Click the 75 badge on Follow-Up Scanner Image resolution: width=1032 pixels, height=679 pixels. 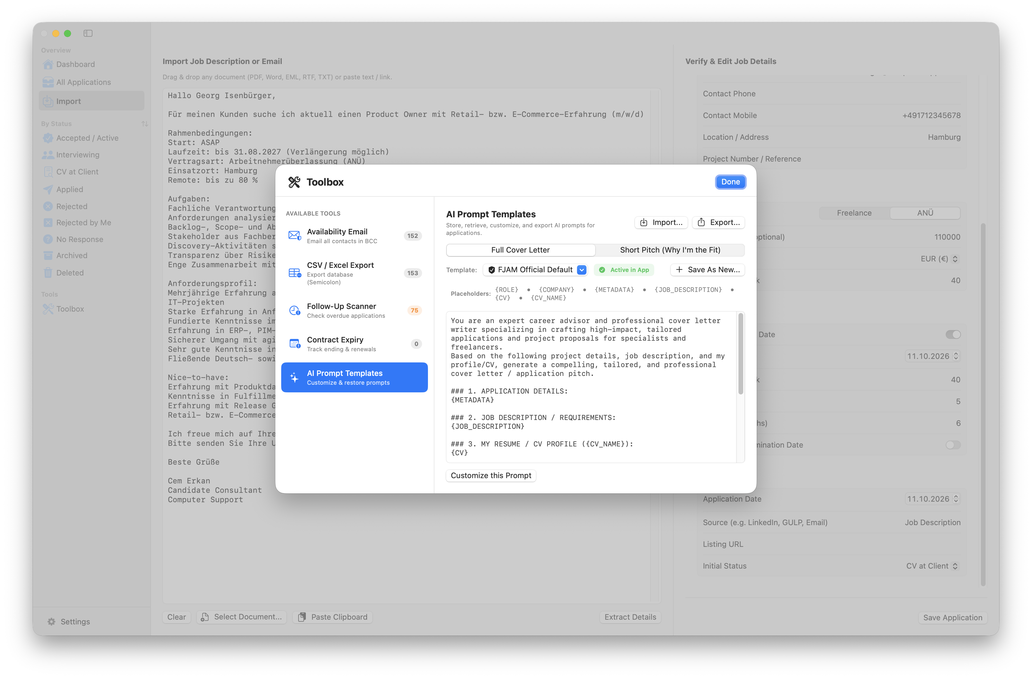[x=414, y=310]
